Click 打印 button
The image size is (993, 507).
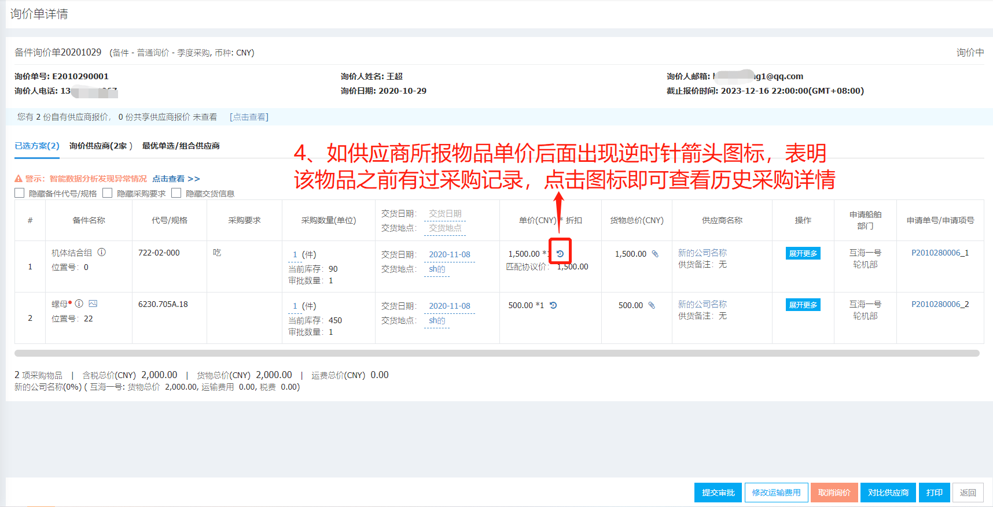935,493
